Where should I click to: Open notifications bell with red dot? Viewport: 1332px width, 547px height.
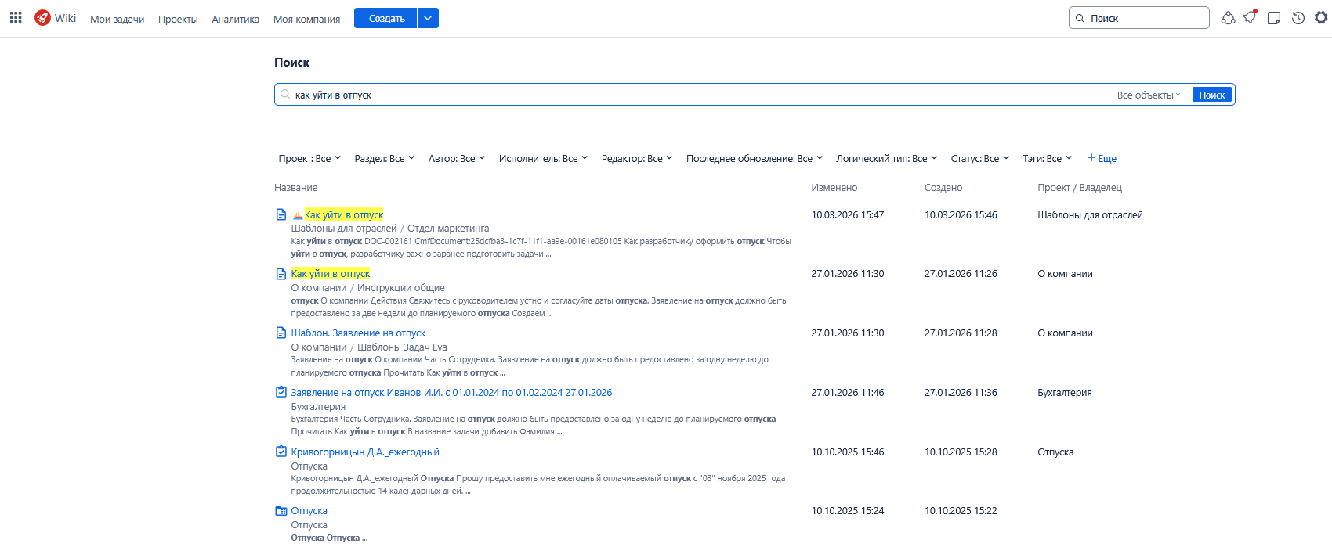coord(1250,18)
